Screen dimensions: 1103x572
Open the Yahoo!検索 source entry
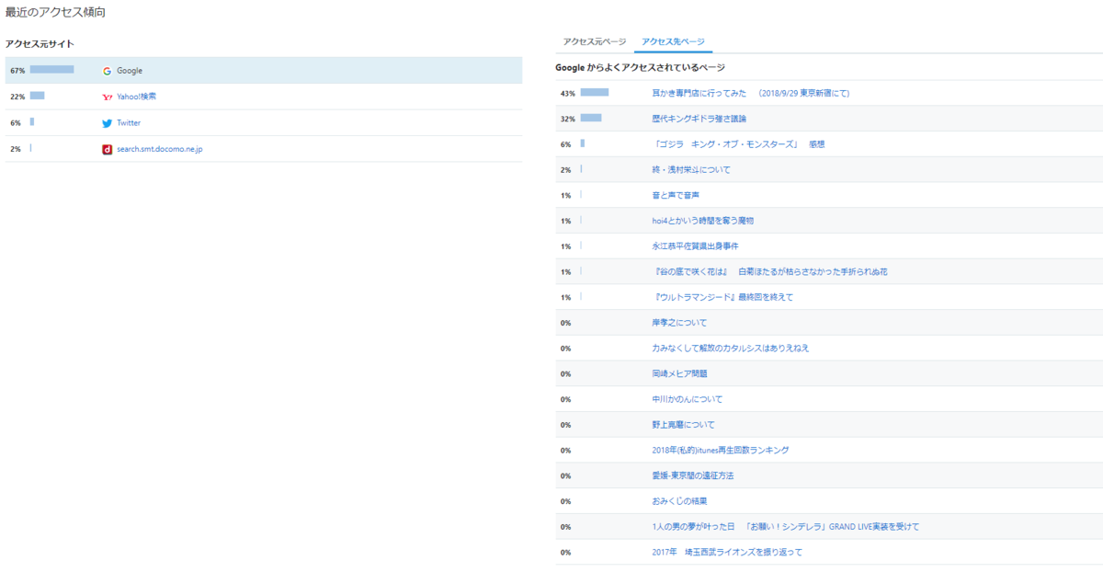[x=136, y=97]
